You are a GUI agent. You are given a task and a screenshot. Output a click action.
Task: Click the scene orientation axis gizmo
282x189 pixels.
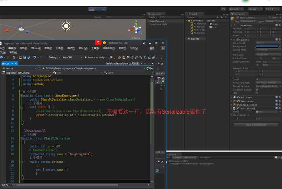coord(136,28)
